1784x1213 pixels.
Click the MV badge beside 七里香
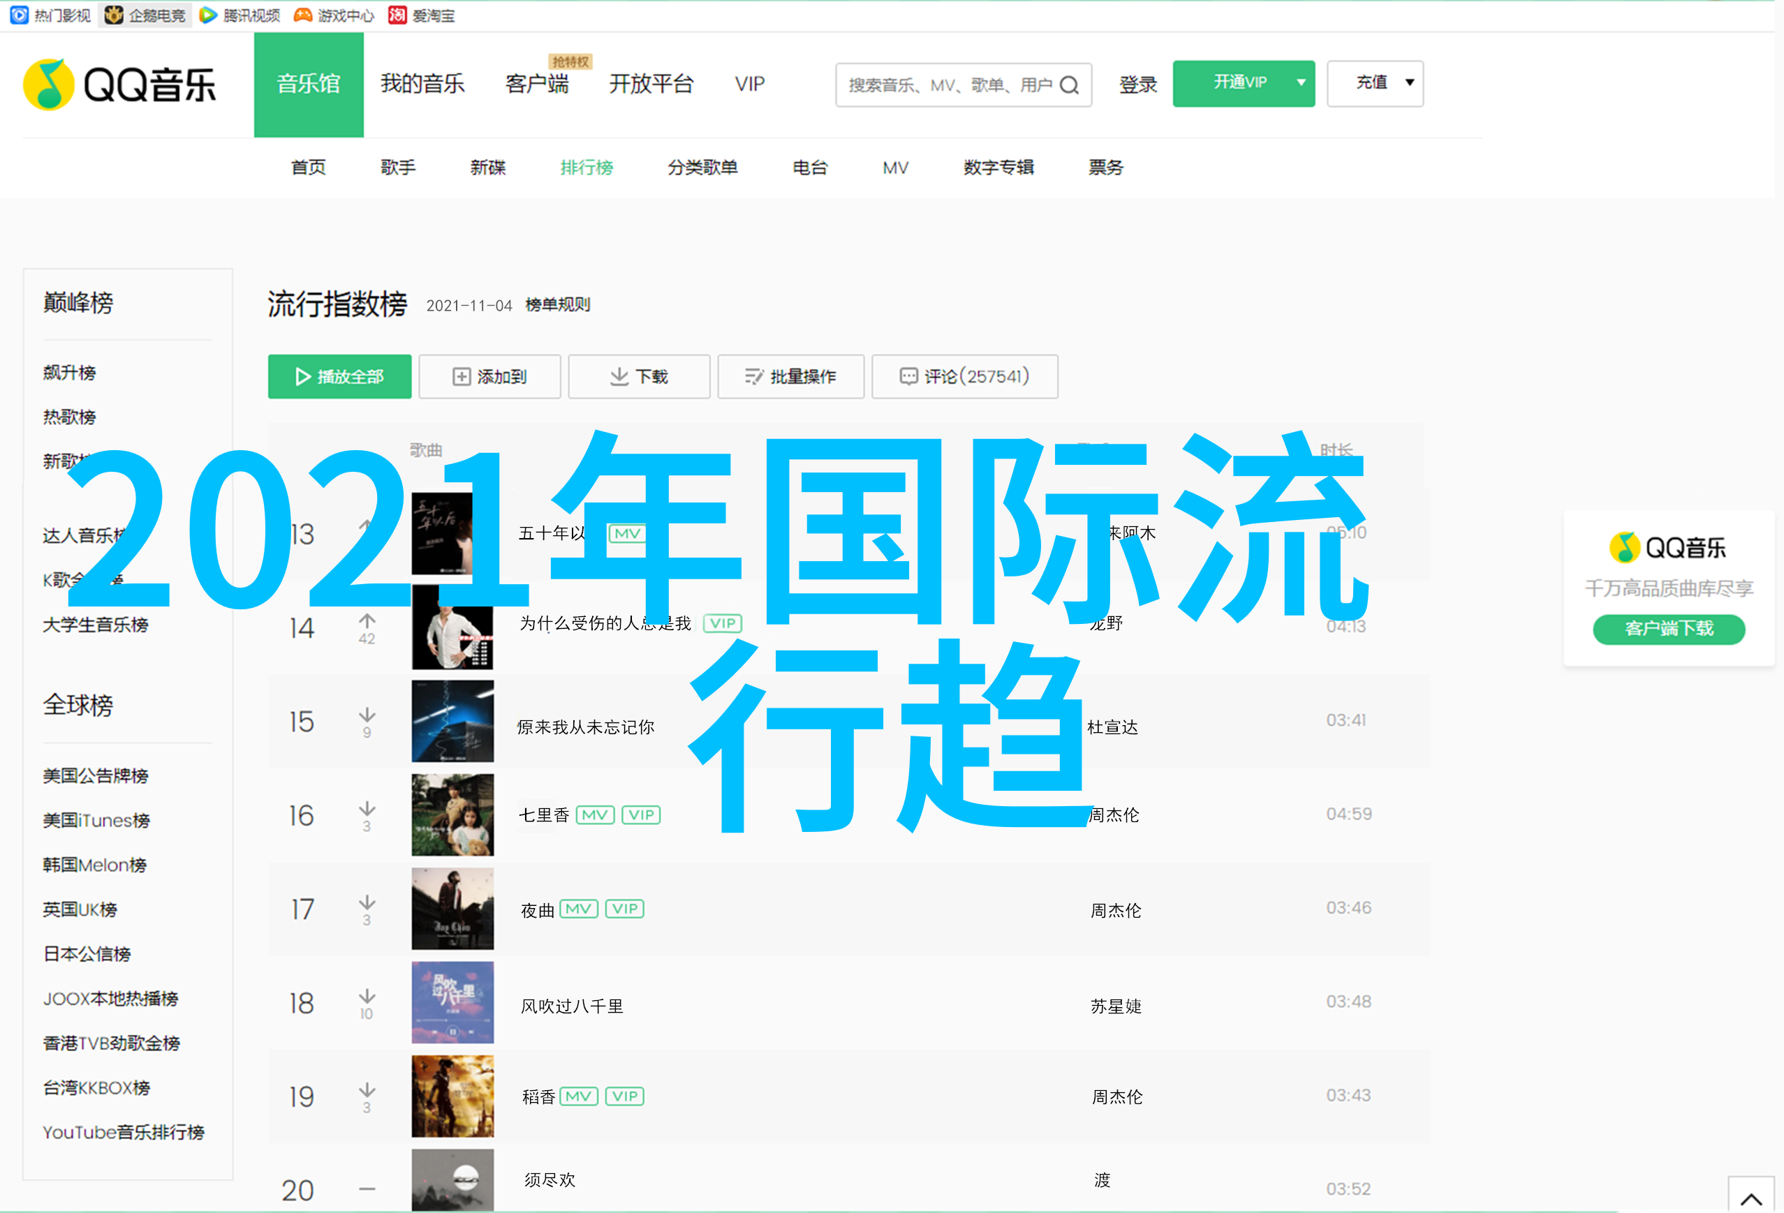pyautogui.click(x=595, y=814)
